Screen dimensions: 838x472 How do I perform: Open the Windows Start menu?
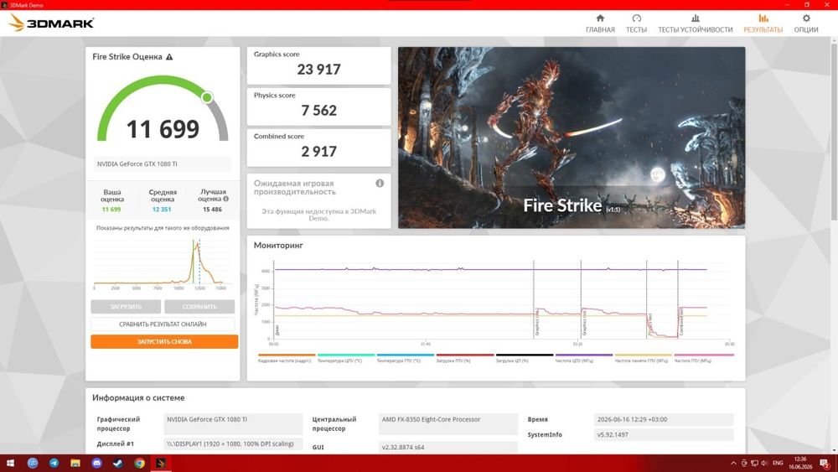pos(10,463)
